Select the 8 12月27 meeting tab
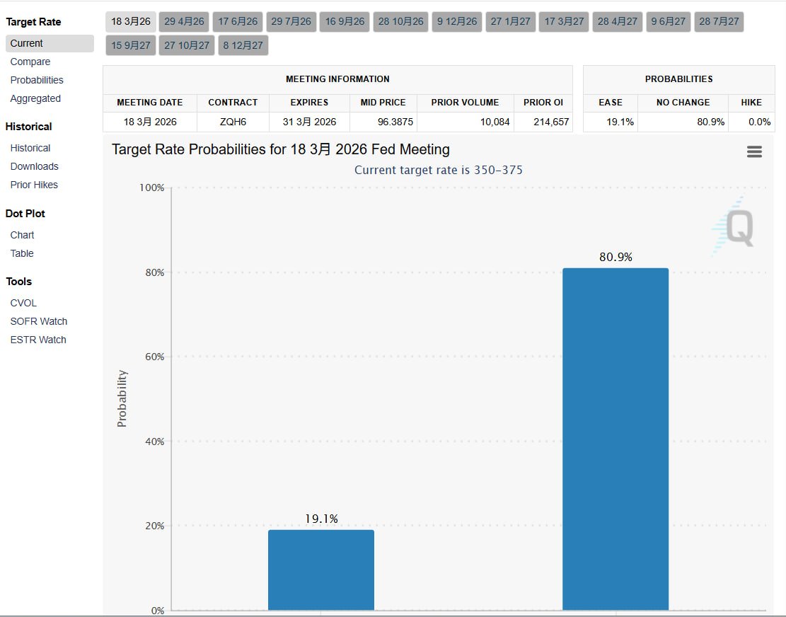This screenshot has width=786, height=617. [x=243, y=45]
